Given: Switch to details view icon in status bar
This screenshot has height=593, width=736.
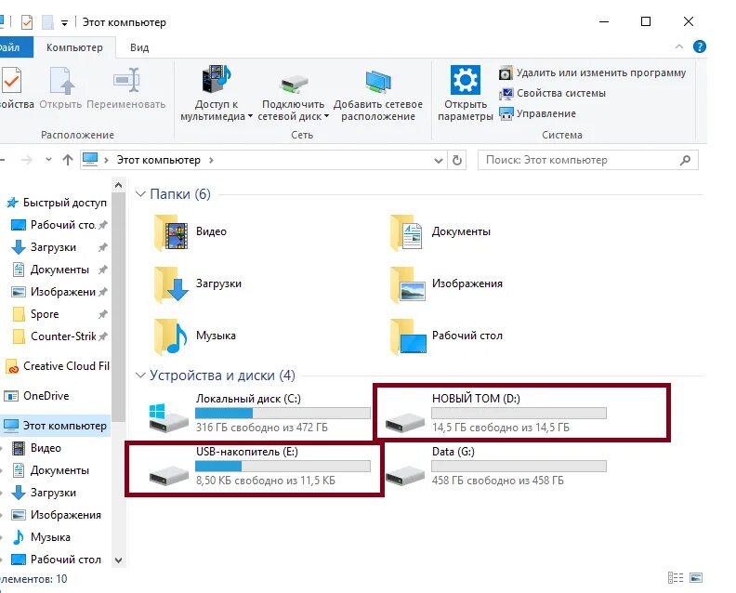Looking at the screenshot, I should 676,578.
